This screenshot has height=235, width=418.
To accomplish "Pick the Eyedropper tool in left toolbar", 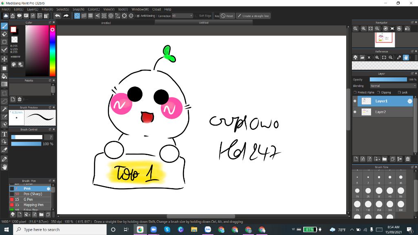I will tap(4, 159).
